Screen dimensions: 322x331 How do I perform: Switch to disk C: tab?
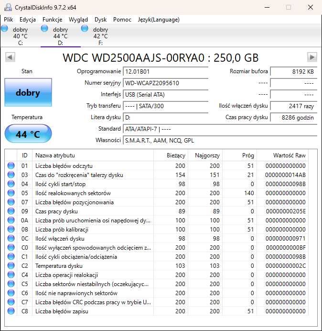click(21, 36)
